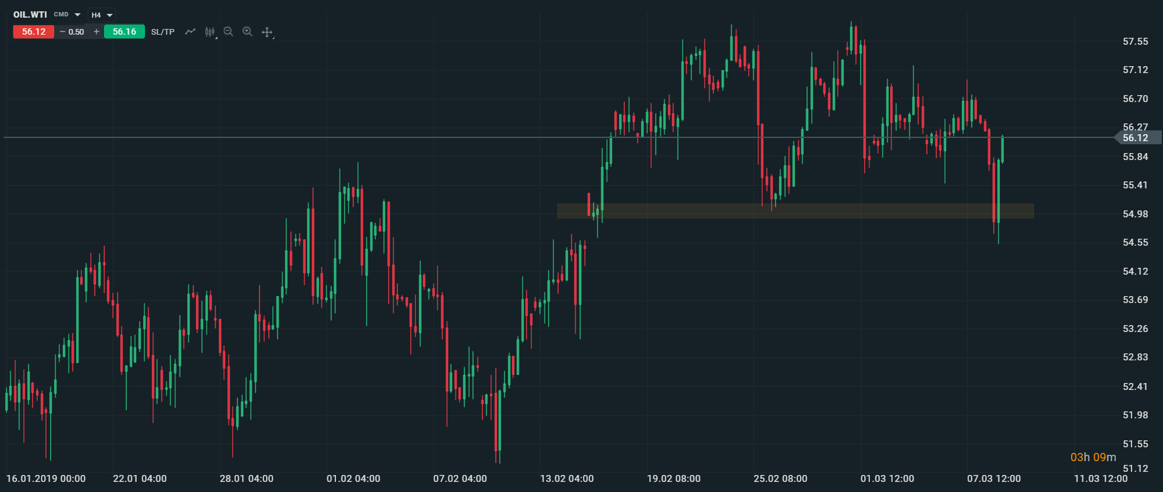Click the 07.03 12:00 time axis label
This screenshot has height=492, width=1163.
coord(994,479)
